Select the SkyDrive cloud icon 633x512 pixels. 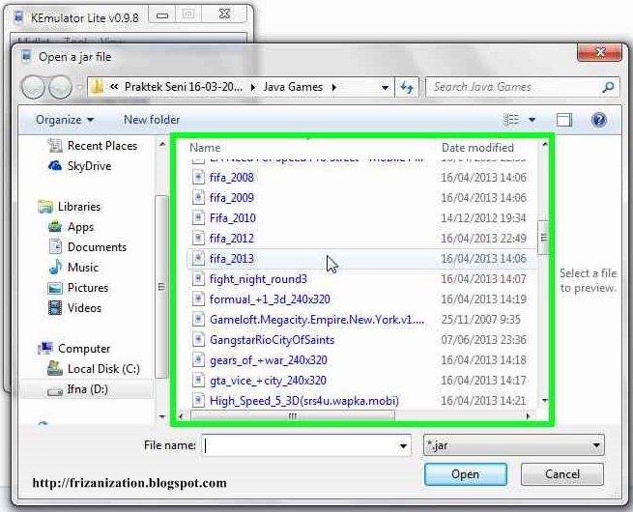coord(55,166)
